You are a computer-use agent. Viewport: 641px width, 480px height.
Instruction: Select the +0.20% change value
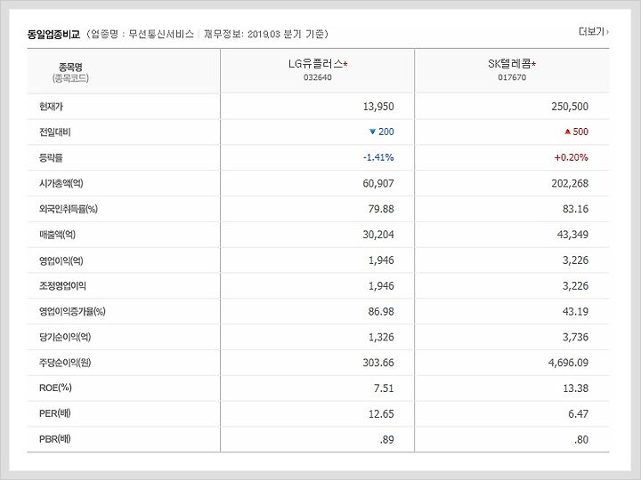(571, 157)
